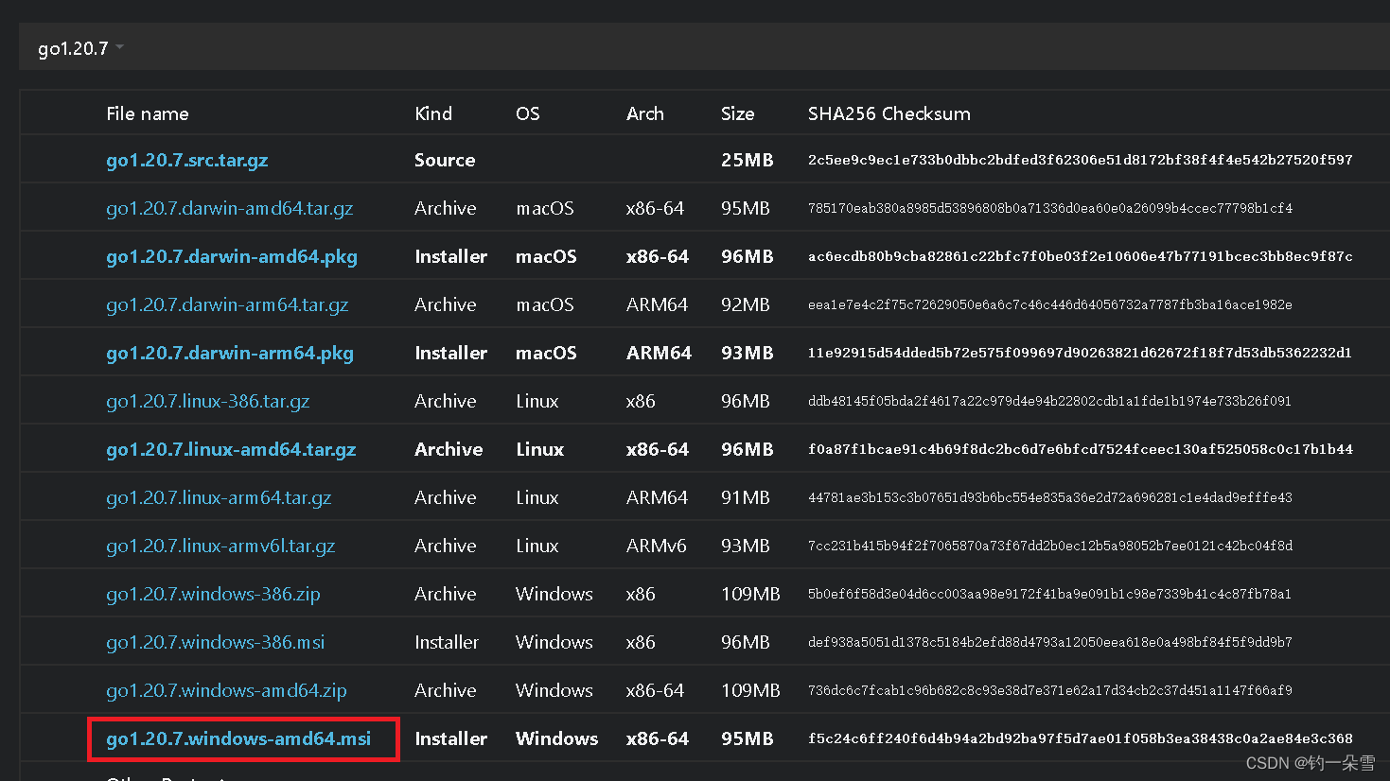Click the Kind column header
Image resolution: width=1390 pixels, height=781 pixels.
433,113
